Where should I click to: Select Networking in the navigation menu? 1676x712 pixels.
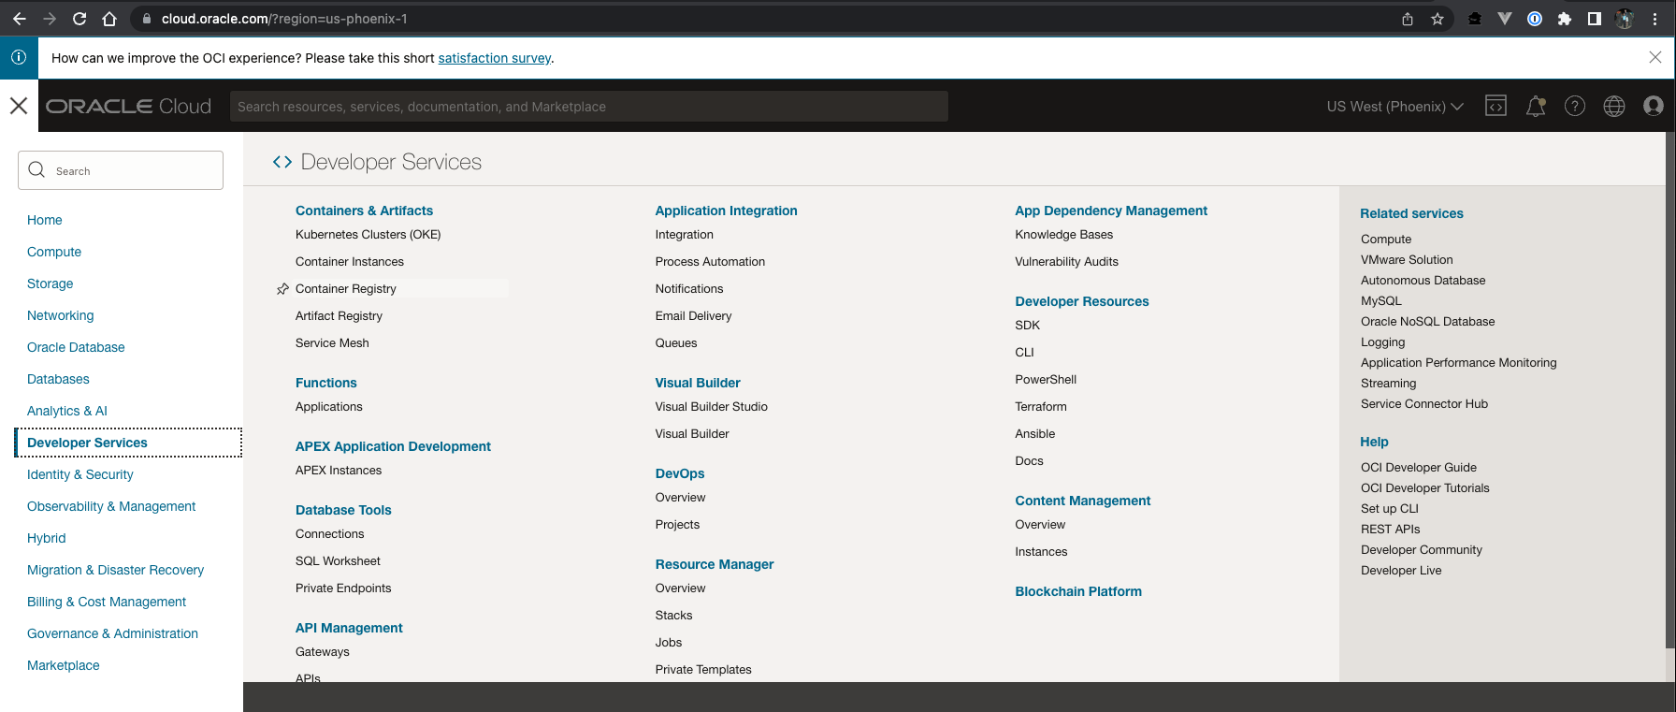click(61, 315)
